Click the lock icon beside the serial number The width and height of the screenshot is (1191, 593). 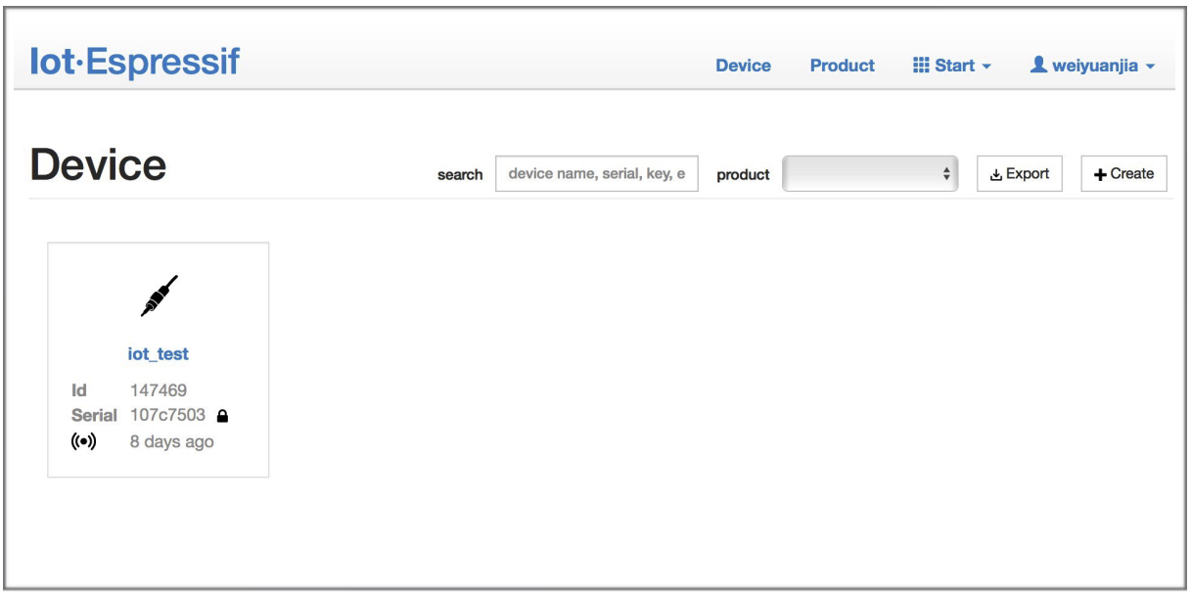[x=222, y=416]
